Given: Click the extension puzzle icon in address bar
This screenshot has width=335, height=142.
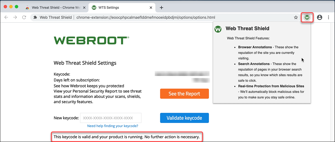Looking at the screenshot, I should 35,18.
